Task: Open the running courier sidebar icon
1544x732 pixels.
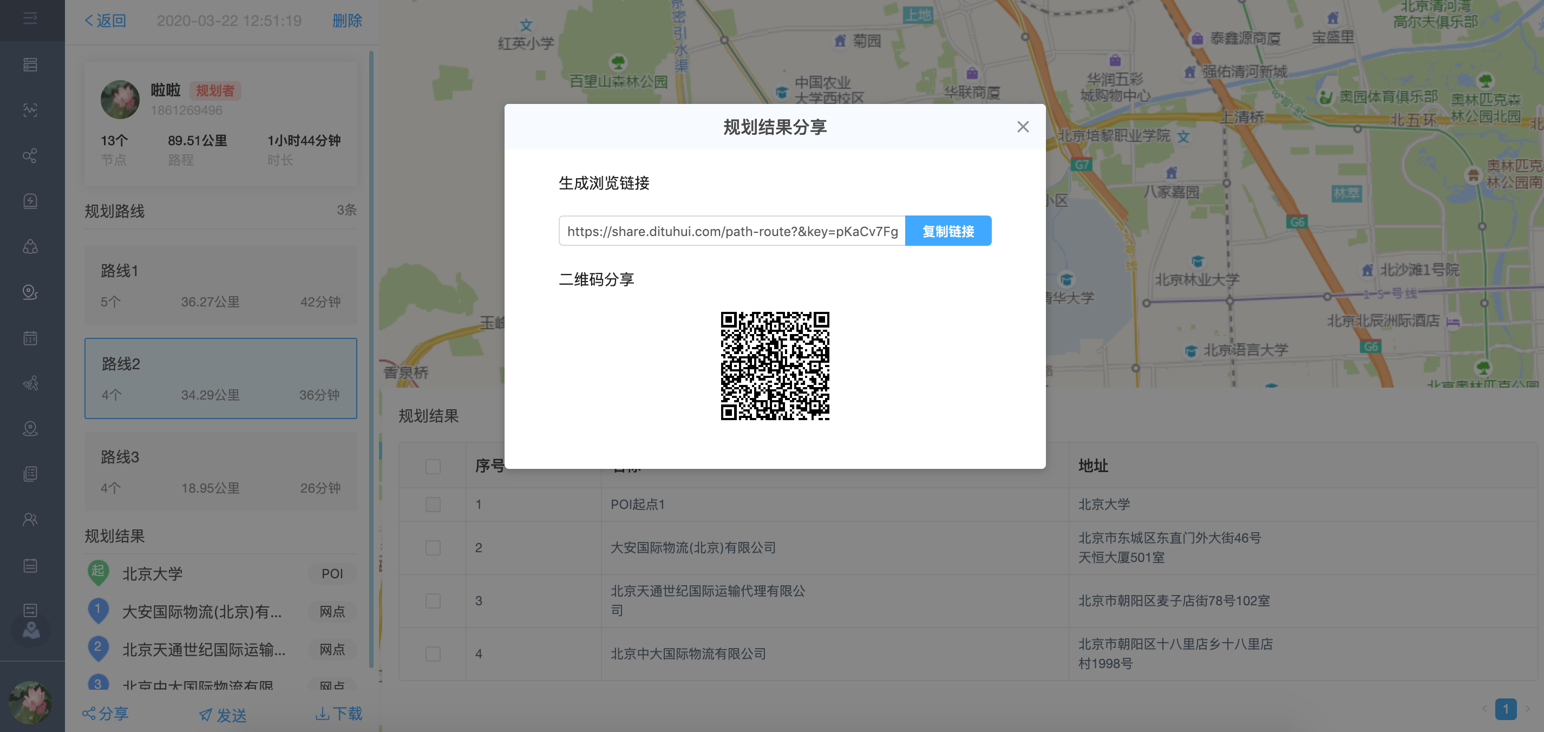Action: (x=30, y=383)
